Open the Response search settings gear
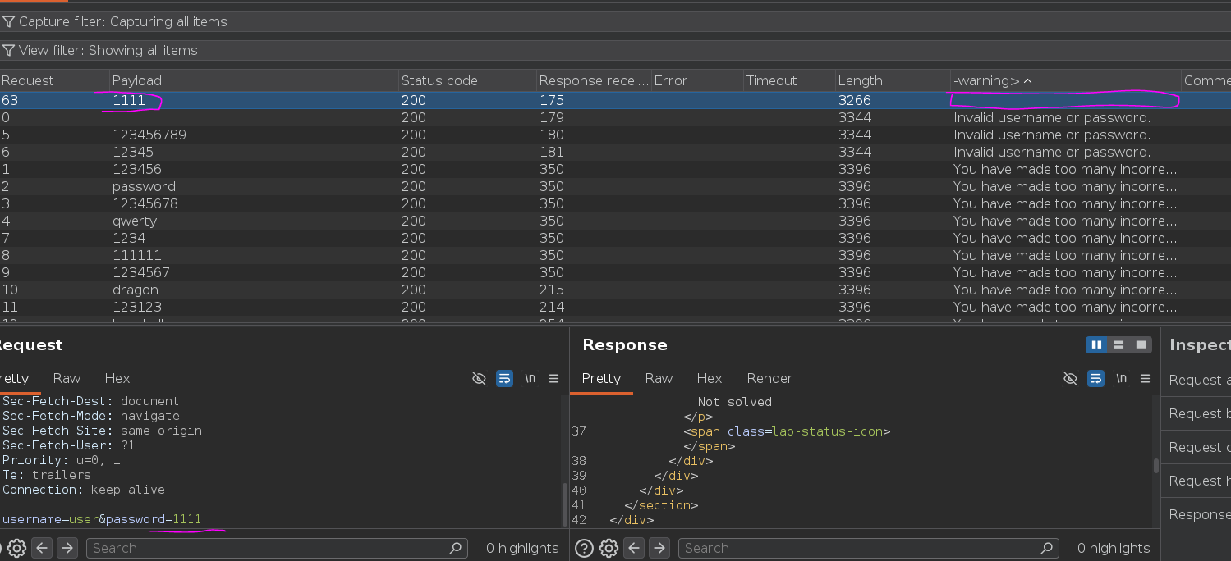This screenshot has height=561, width=1231. click(x=609, y=548)
